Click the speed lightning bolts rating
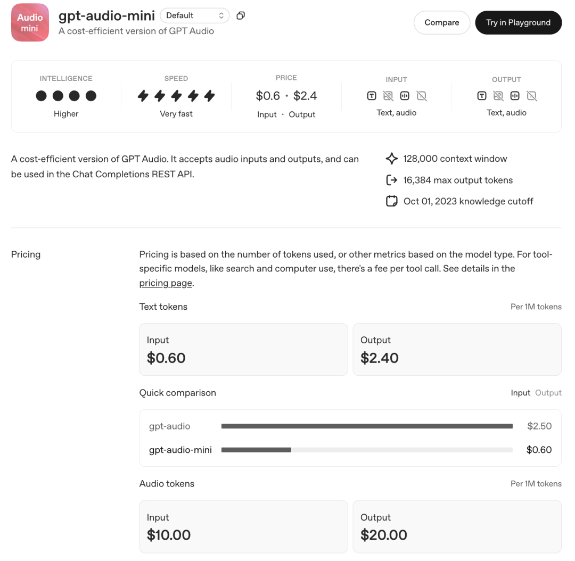 [x=176, y=96]
